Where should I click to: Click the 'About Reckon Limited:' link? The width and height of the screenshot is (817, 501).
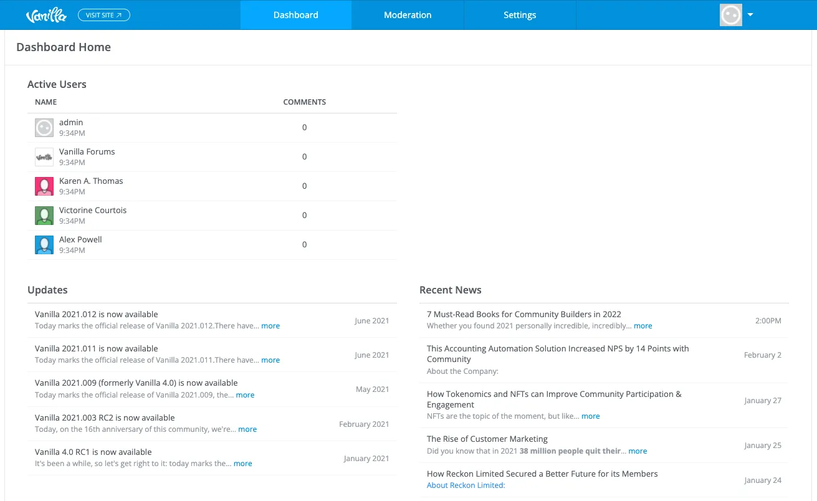466,485
